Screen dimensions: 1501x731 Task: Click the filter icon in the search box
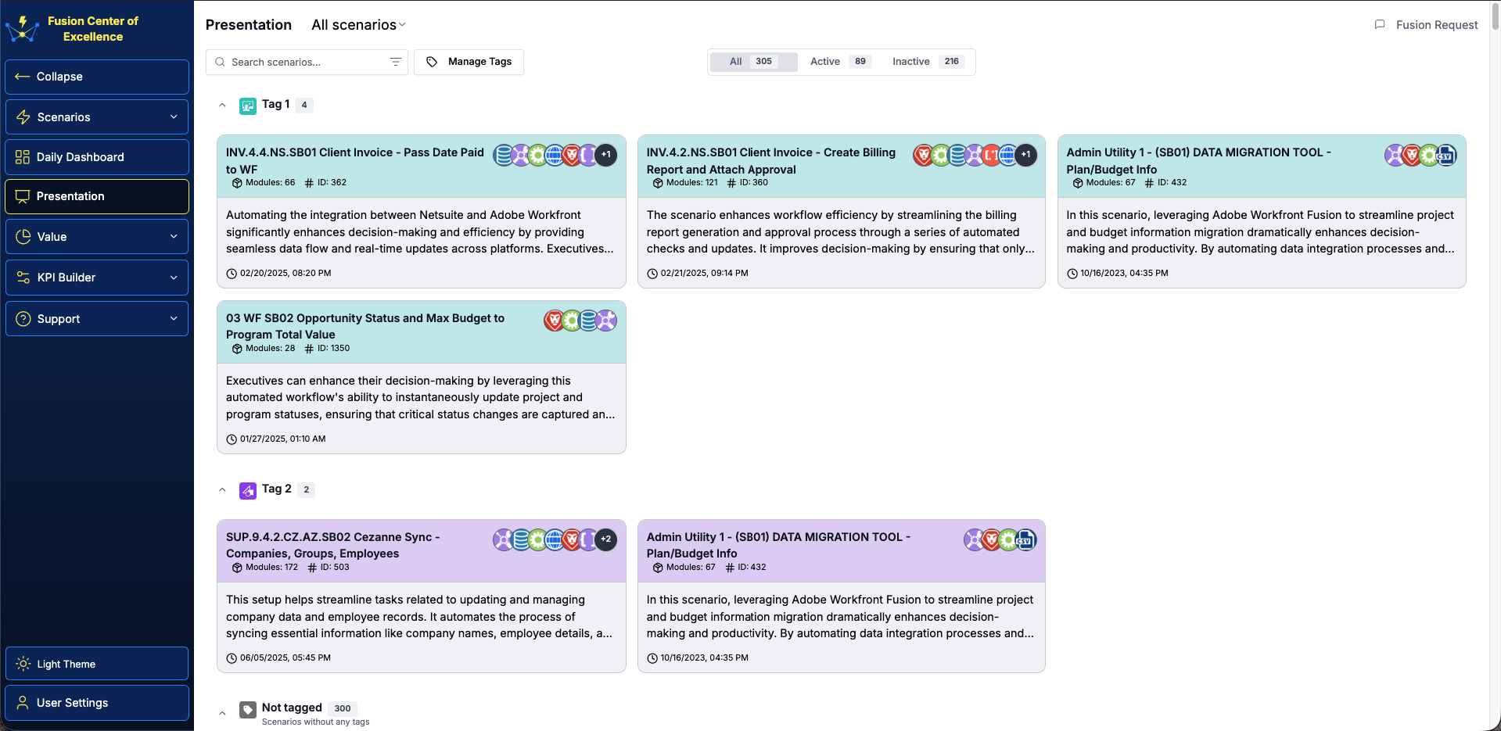tap(396, 62)
